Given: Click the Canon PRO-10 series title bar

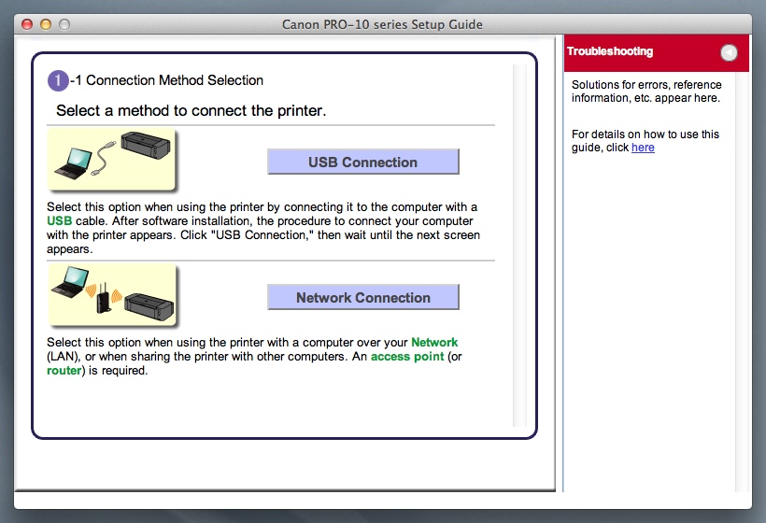Looking at the screenshot, I should (383, 24).
